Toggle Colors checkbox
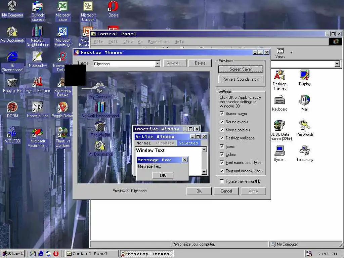Screen dimensions: 344x258 222,155
